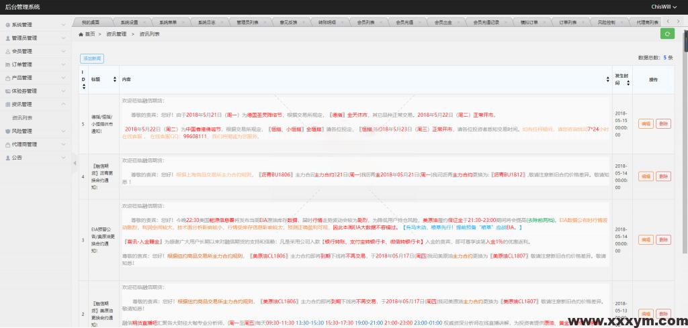Click the 管理员管理 person icon in sidebar

(x=7, y=38)
